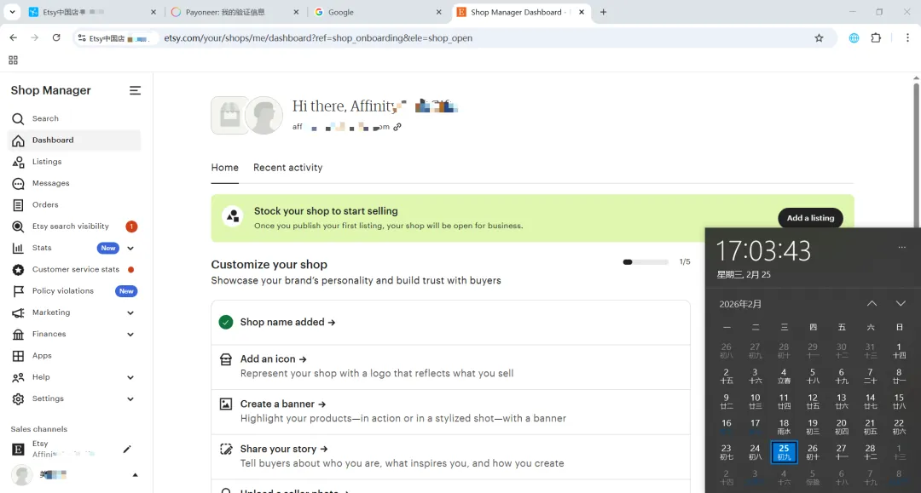Open the Messages chat icon

click(x=18, y=183)
